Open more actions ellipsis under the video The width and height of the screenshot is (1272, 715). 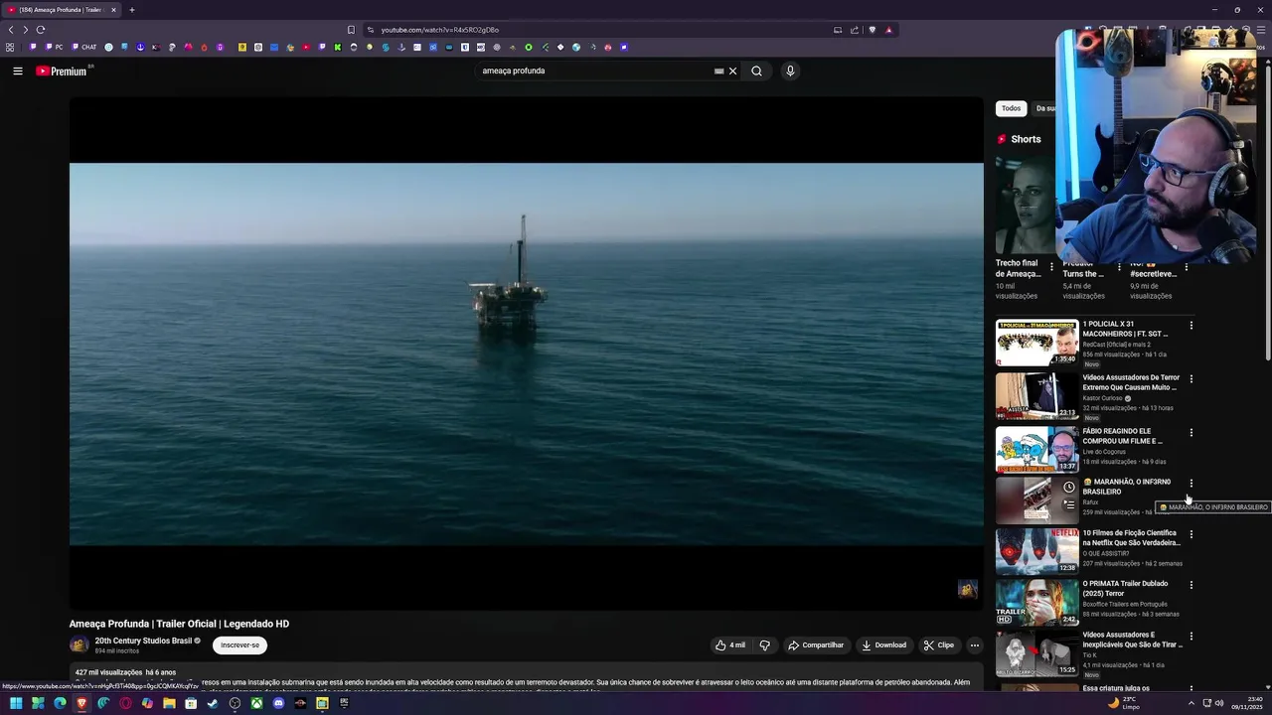coord(974,644)
